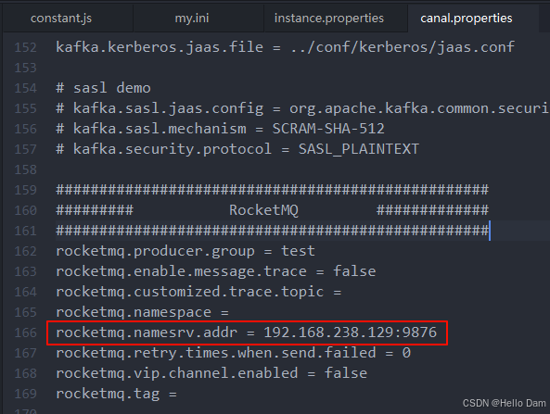
Task: Click false value of rocketmq.enable.message.trace
Action: click(x=354, y=271)
